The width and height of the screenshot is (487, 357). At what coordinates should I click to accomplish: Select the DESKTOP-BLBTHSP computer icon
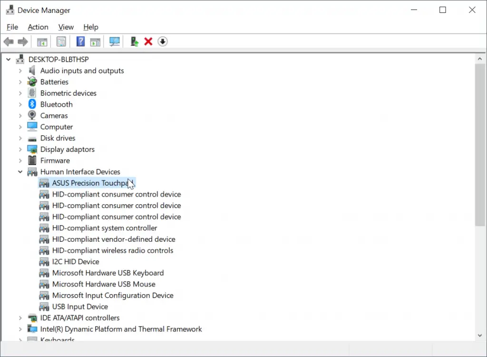(x=19, y=59)
